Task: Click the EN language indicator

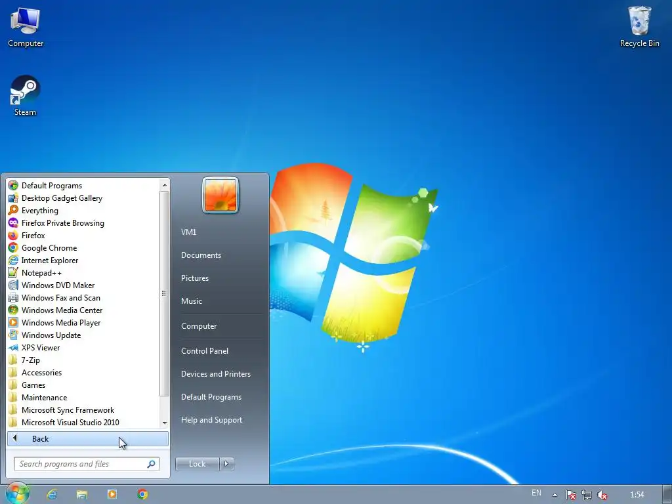Action: (x=536, y=493)
